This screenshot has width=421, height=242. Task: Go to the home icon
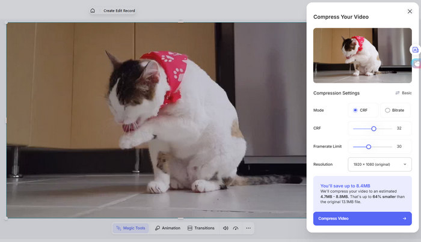tap(93, 11)
